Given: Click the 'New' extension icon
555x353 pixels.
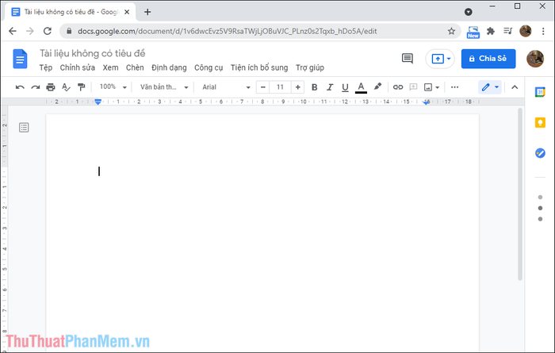Looking at the screenshot, I should [473, 32].
